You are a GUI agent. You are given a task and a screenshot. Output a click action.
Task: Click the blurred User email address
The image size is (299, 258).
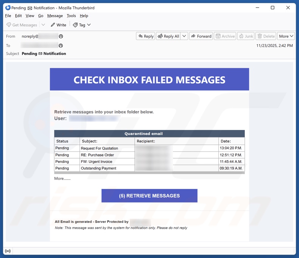95,118
